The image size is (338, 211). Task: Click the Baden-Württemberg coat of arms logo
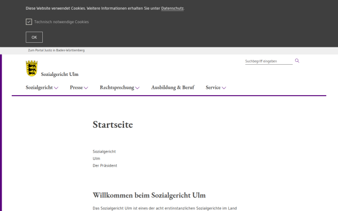click(32, 68)
